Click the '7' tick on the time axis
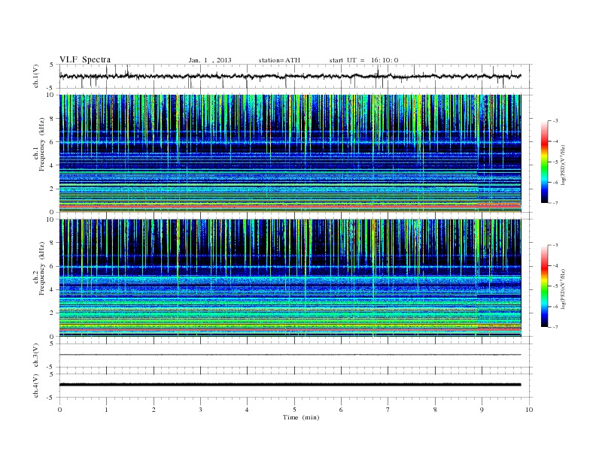The image size is (596, 460). point(388,410)
